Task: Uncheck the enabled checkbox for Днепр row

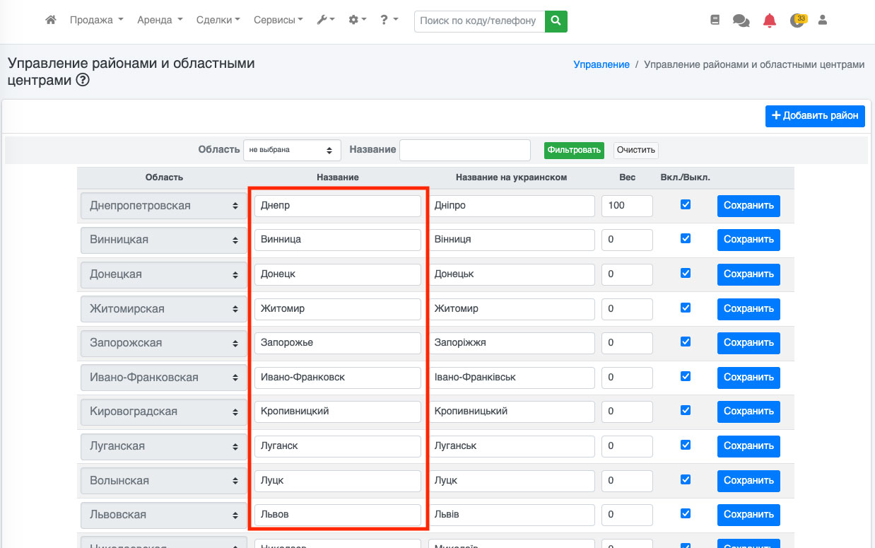Action: 685,204
